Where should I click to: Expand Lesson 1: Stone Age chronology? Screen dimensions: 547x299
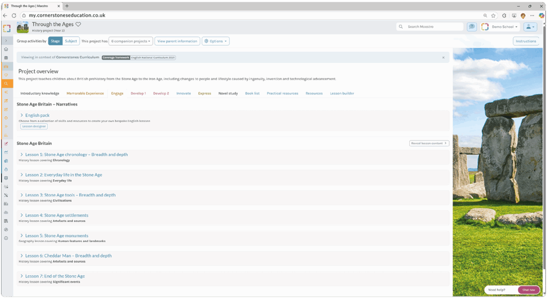click(x=76, y=155)
